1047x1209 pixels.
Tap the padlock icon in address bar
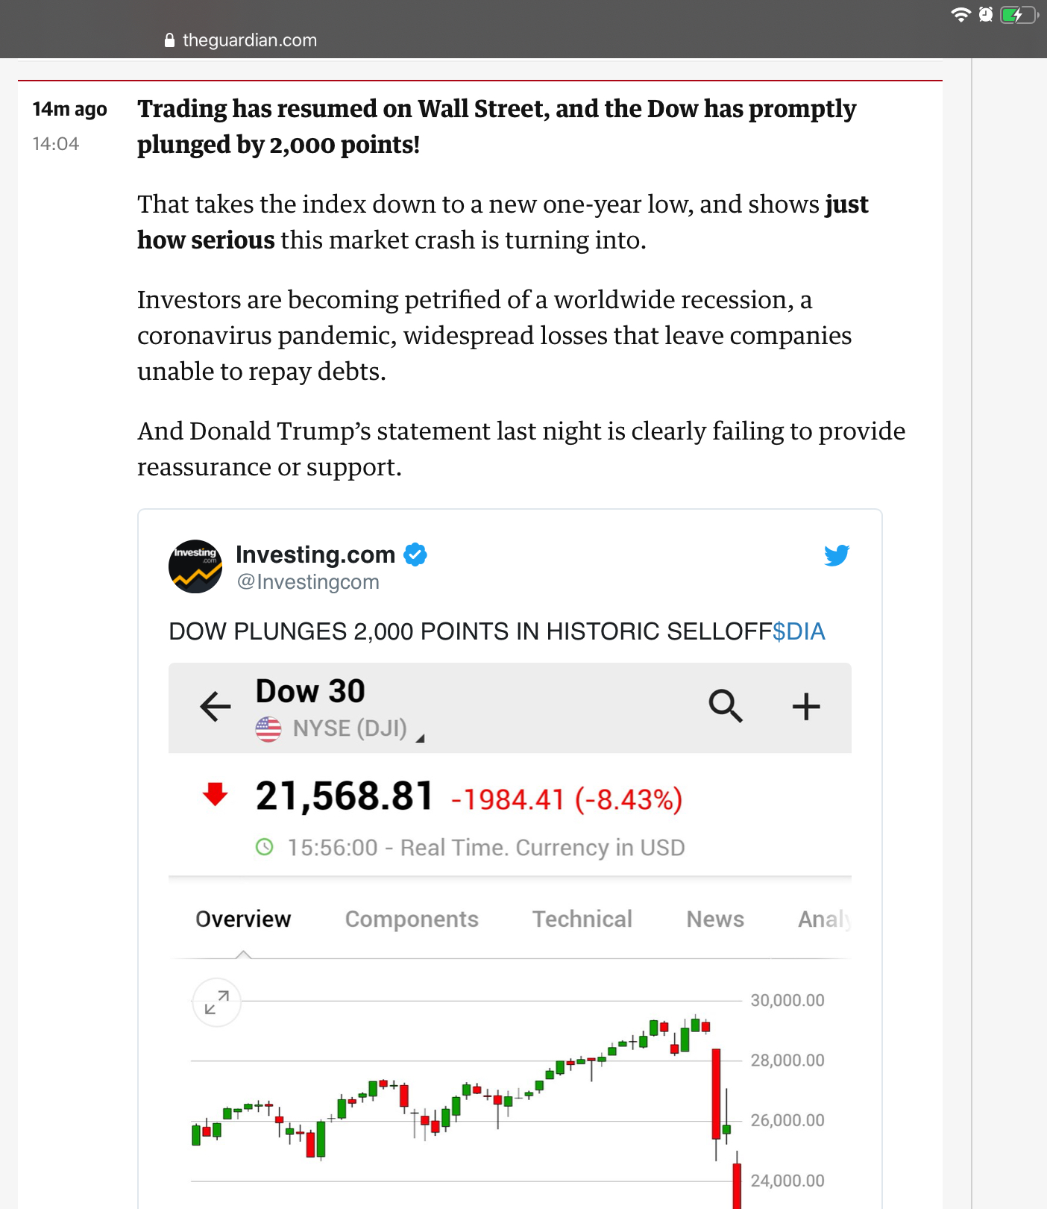[x=170, y=40]
